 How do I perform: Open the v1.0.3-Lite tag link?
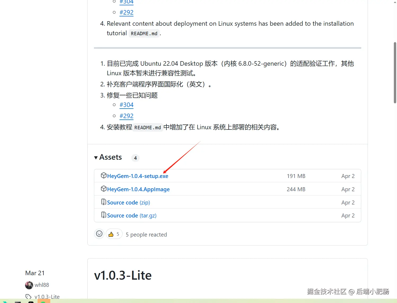(47, 297)
